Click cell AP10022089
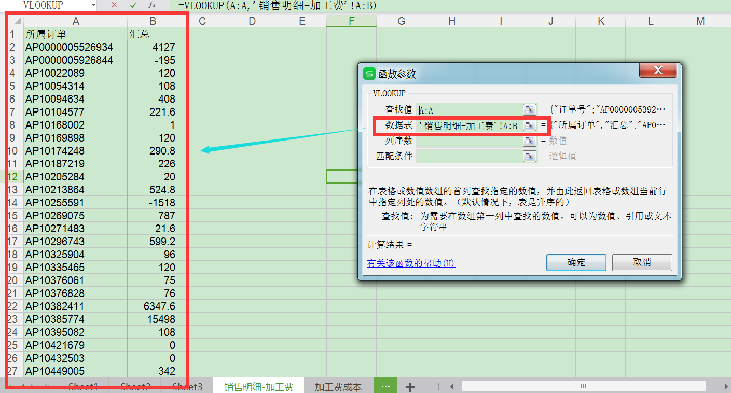The width and height of the screenshot is (731, 393). pos(76,73)
